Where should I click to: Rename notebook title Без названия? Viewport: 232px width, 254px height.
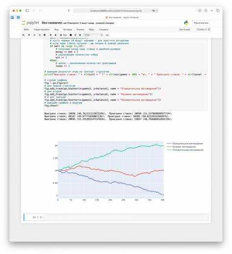point(52,23)
